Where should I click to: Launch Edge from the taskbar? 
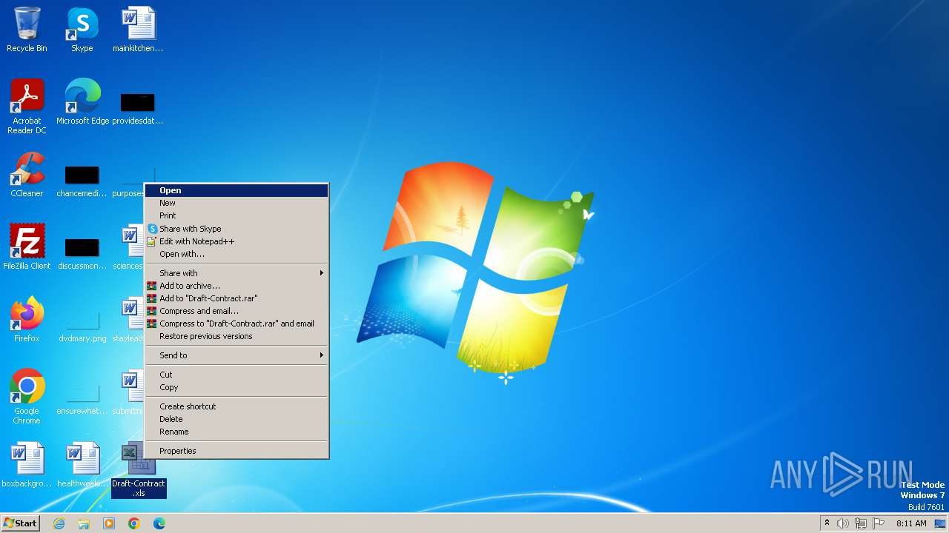[159, 523]
